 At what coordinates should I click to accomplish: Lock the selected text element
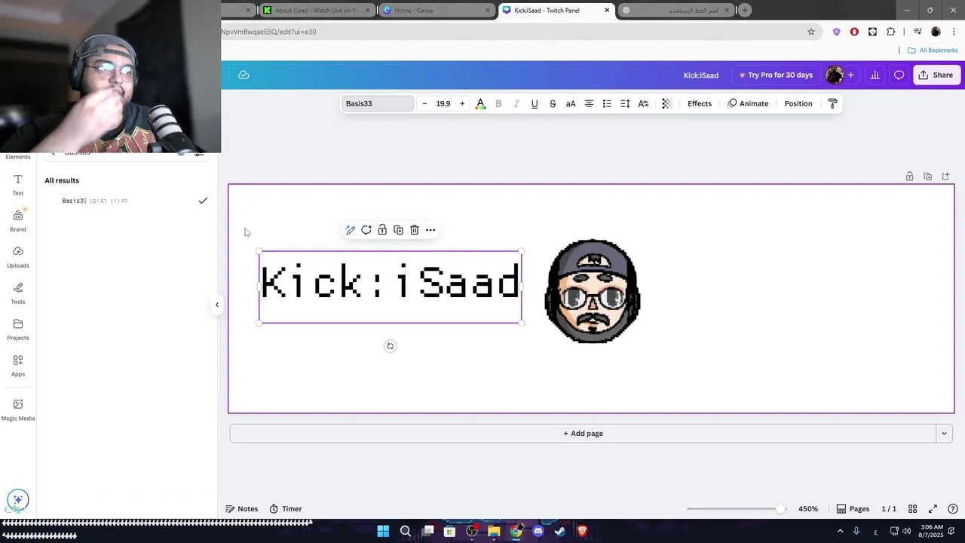(x=382, y=230)
